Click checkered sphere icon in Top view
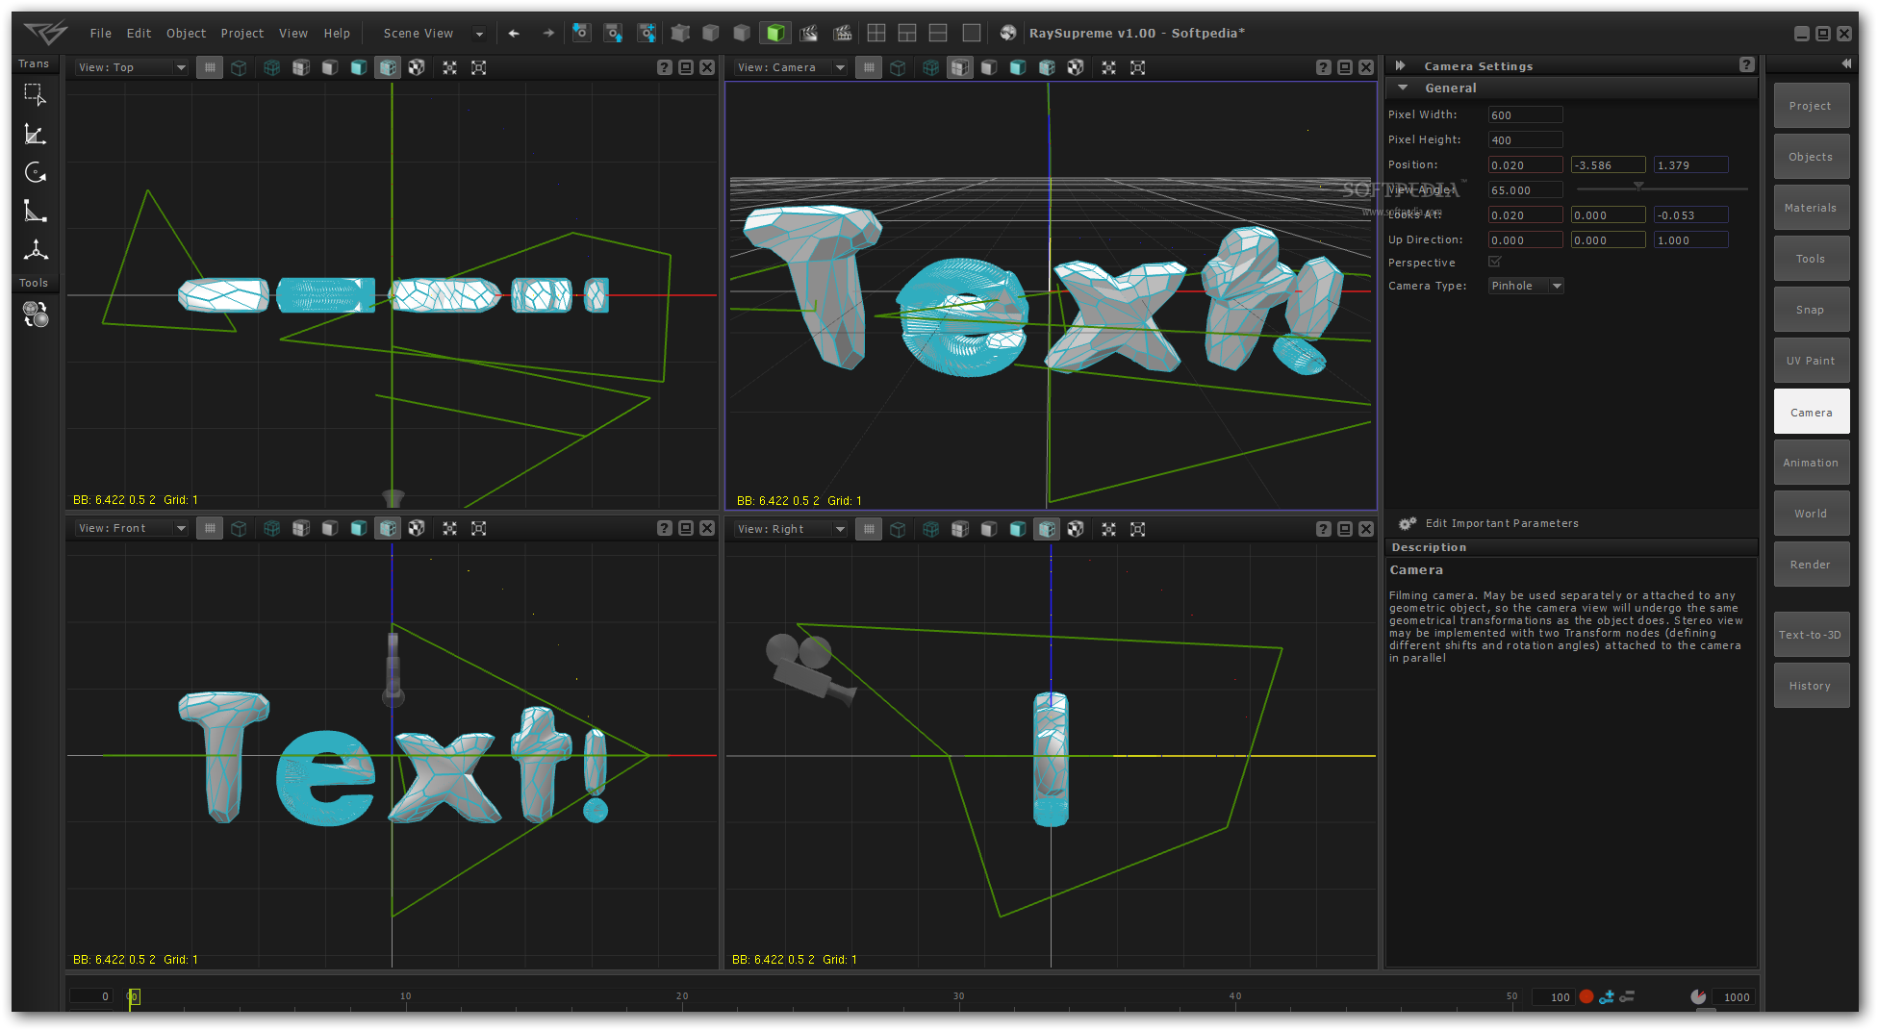This screenshot has height=1031, width=1878. (x=417, y=68)
